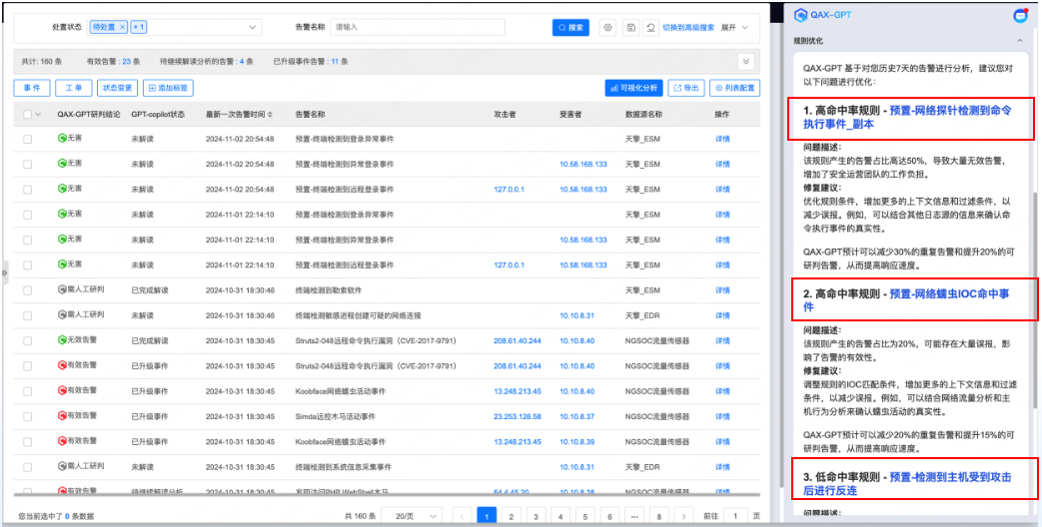Go to page 3 in pagination
1042x527 pixels.
(535, 516)
